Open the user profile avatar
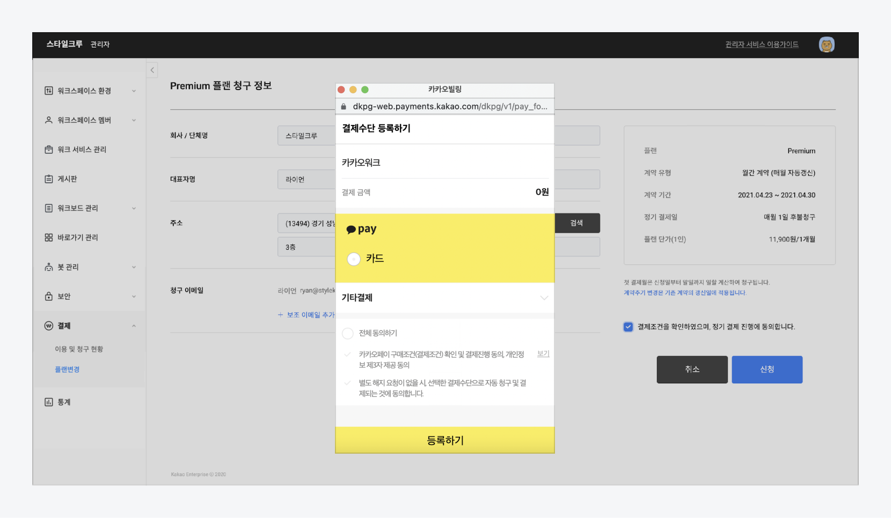 pyautogui.click(x=826, y=45)
